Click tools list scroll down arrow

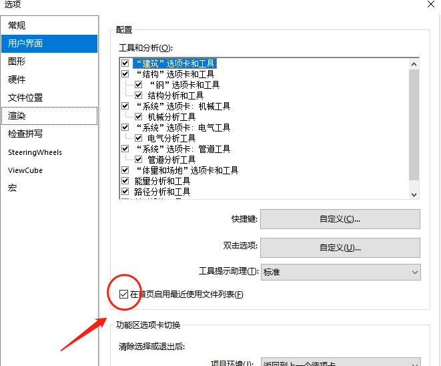point(414,194)
